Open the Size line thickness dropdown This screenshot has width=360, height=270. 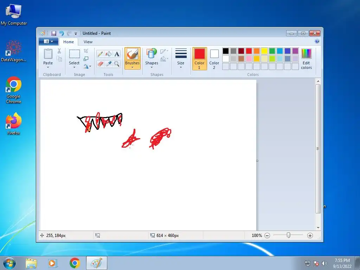[x=181, y=58]
